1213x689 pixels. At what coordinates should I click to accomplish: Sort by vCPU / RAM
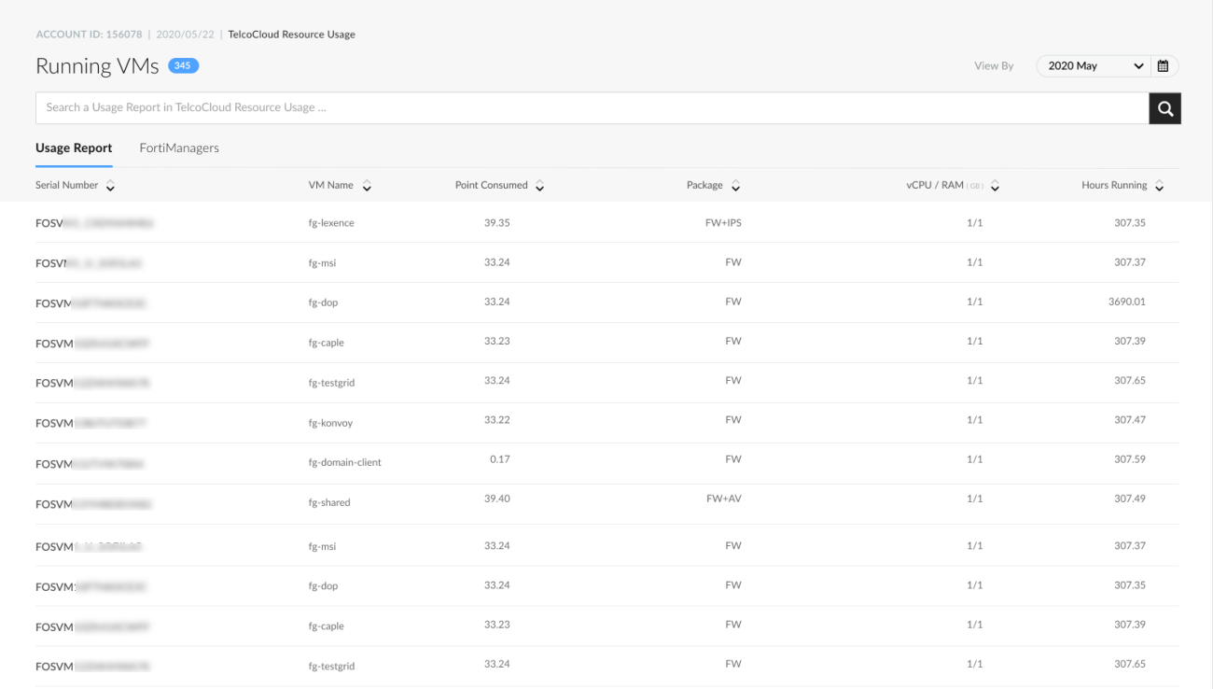(994, 186)
